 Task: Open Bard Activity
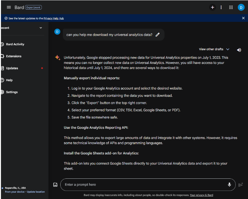15,44
